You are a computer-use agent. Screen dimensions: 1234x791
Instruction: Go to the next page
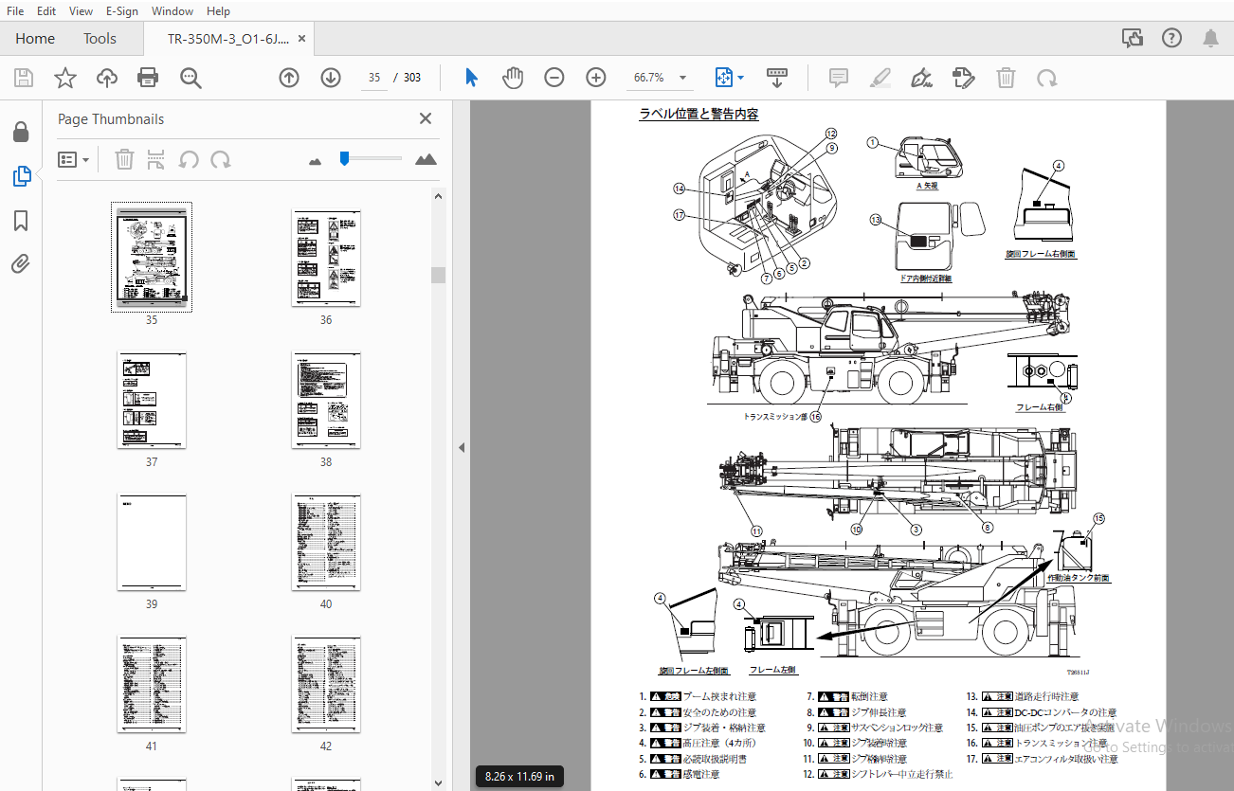pyautogui.click(x=330, y=78)
